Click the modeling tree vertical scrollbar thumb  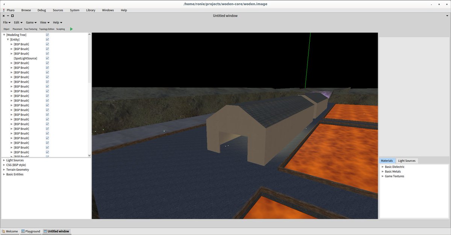point(89,60)
